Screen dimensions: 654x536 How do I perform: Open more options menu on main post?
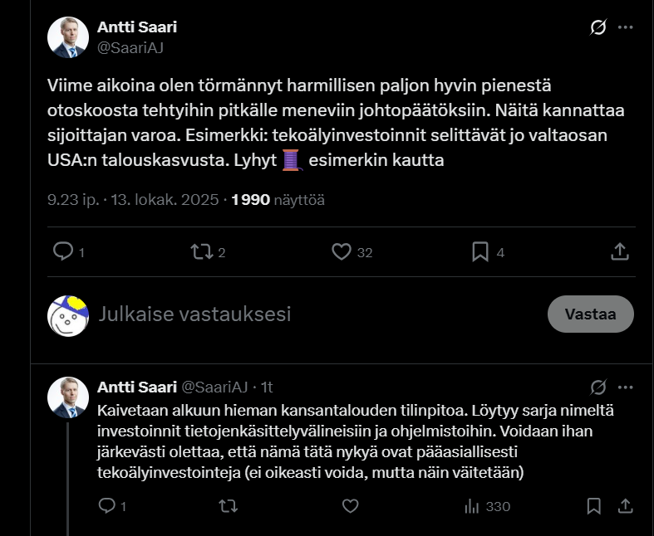[x=626, y=27]
